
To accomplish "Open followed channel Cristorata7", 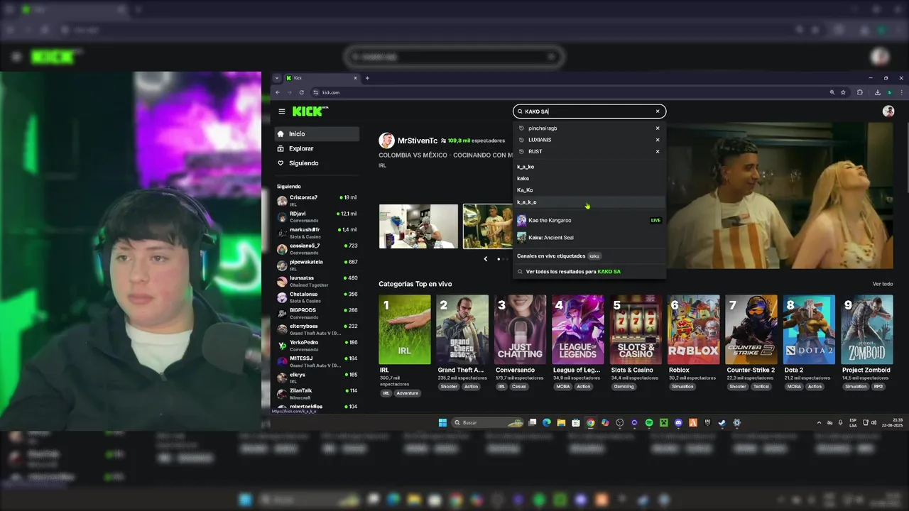I will [317, 200].
